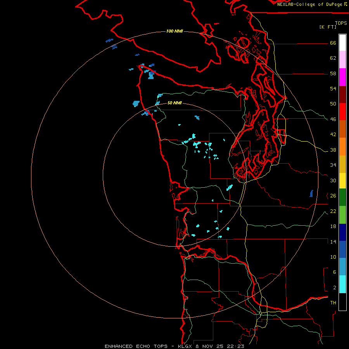Click the "62" scale value
Image resolution: width=349 pixels, height=349 pixels.
click(x=333, y=58)
